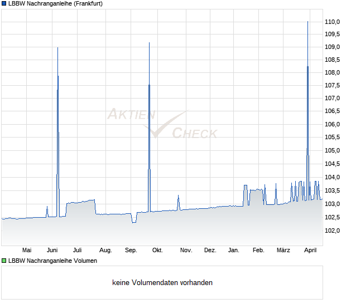The image size is (346, 304).
Task: Click the "LBBW Nachranganleihe (Frankfurt)" chart title
Action: [x=55, y=3]
